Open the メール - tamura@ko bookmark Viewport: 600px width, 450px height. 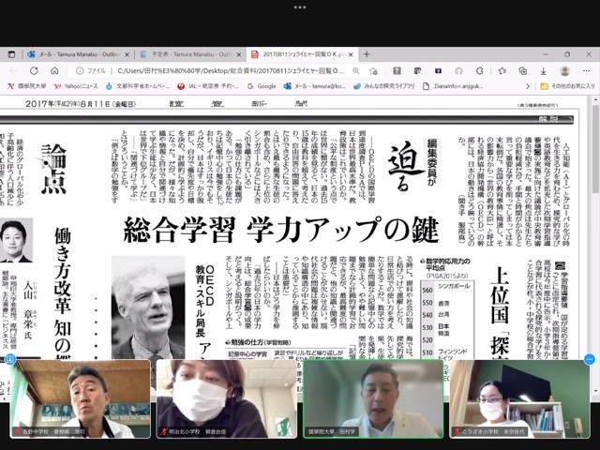click(315, 86)
